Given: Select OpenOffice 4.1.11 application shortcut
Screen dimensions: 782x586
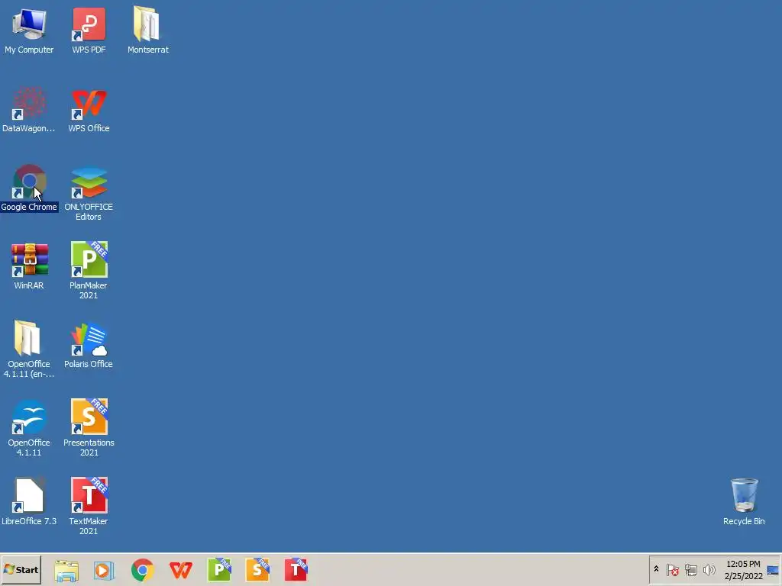Looking at the screenshot, I should 29,428.
